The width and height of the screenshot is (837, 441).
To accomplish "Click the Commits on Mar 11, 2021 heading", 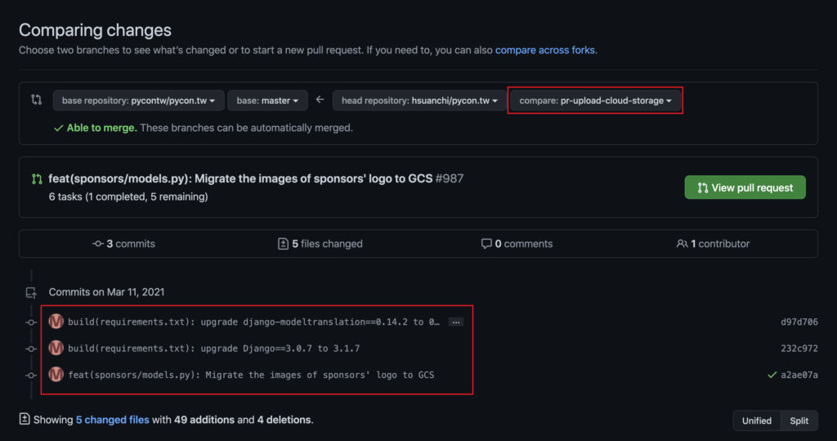I will coord(107,292).
